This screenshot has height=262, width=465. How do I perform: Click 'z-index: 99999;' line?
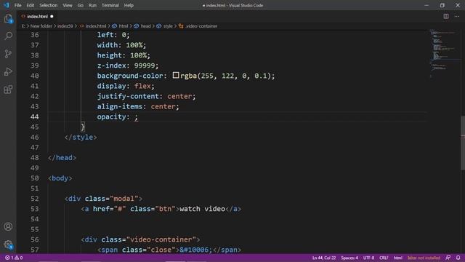coord(128,65)
